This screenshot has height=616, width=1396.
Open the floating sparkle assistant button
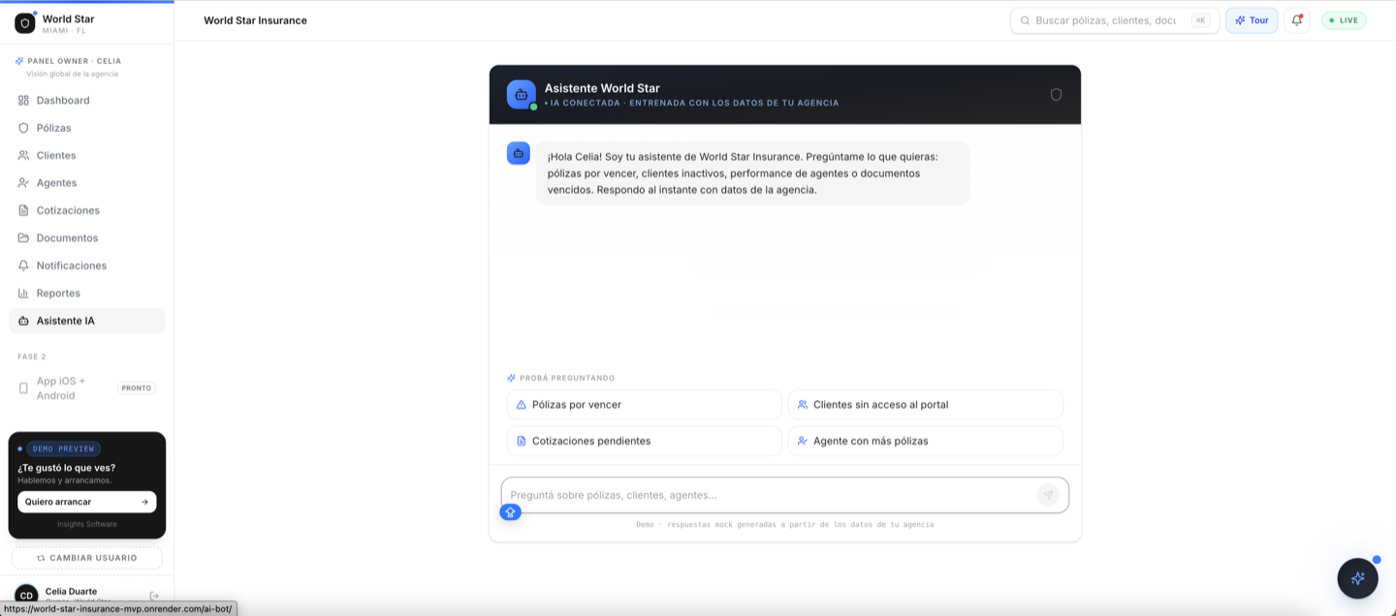[1357, 578]
